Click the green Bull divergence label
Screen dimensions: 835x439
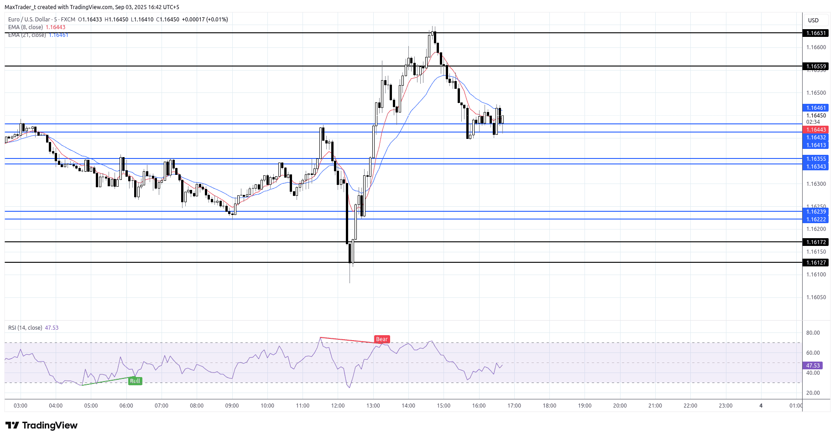(x=135, y=381)
